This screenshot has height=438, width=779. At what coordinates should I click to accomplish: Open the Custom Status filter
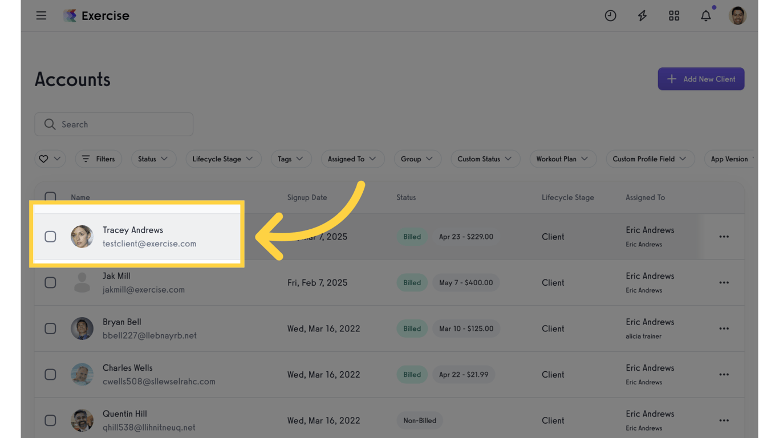(x=485, y=159)
